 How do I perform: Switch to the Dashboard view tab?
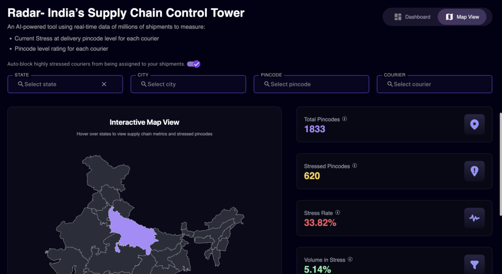click(x=412, y=17)
